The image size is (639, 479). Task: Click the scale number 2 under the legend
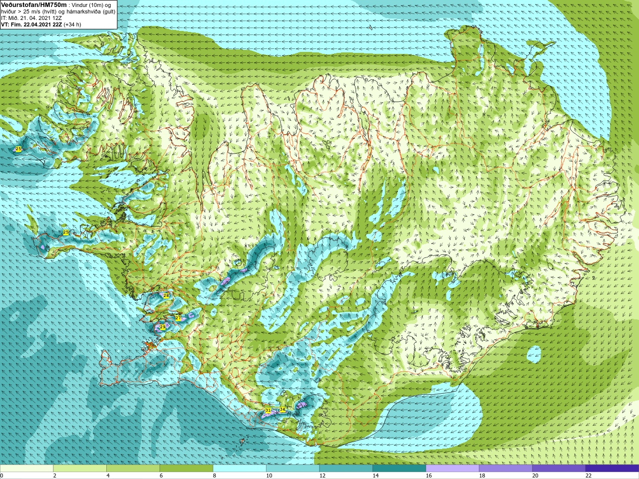point(54,476)
